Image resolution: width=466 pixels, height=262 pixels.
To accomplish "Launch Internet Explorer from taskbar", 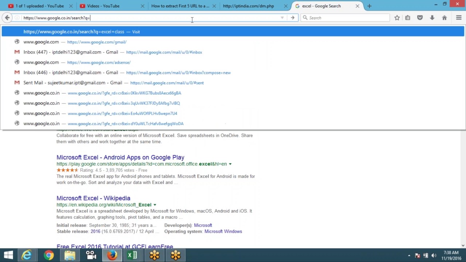I will pos(27,255).
